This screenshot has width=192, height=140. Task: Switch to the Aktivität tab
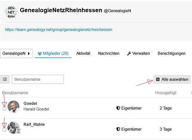click(83, 53)
